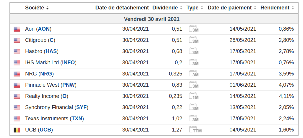Click the 3M calendar icon for Pinnacle West

point(194,84)
